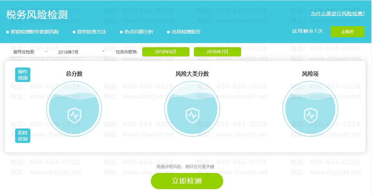372x195 pixels.
Task: Click the 提供检查方法 bullet text
Action: tap(92, 32)
